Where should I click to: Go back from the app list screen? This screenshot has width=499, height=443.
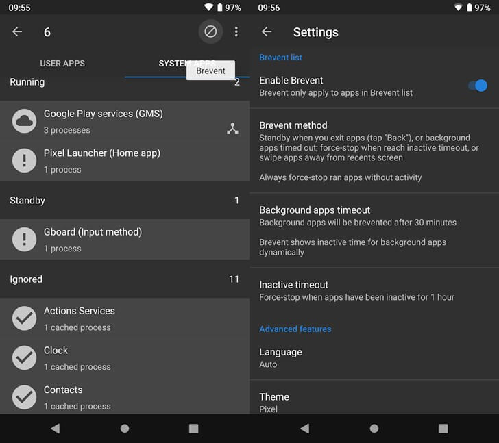[17, 31]
